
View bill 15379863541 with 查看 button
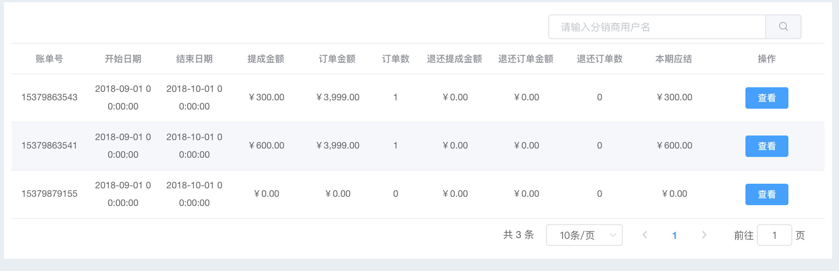767,146
